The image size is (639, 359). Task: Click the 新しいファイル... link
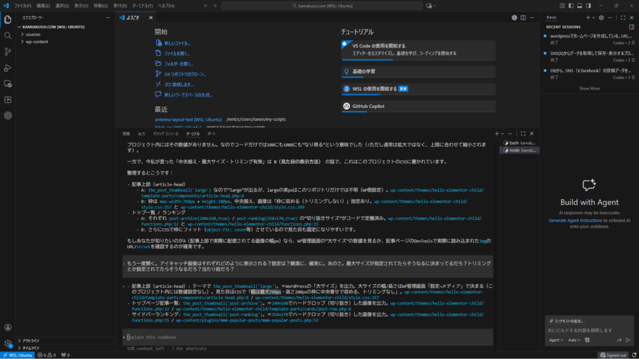coord(177,43)
